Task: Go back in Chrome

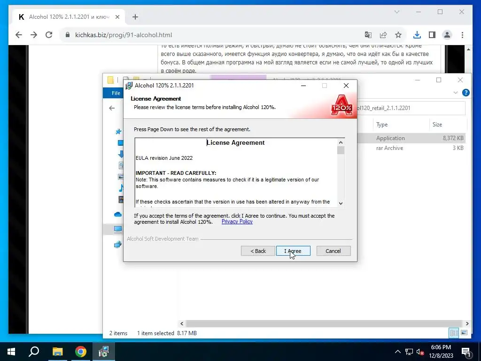Action: point(19,35)
